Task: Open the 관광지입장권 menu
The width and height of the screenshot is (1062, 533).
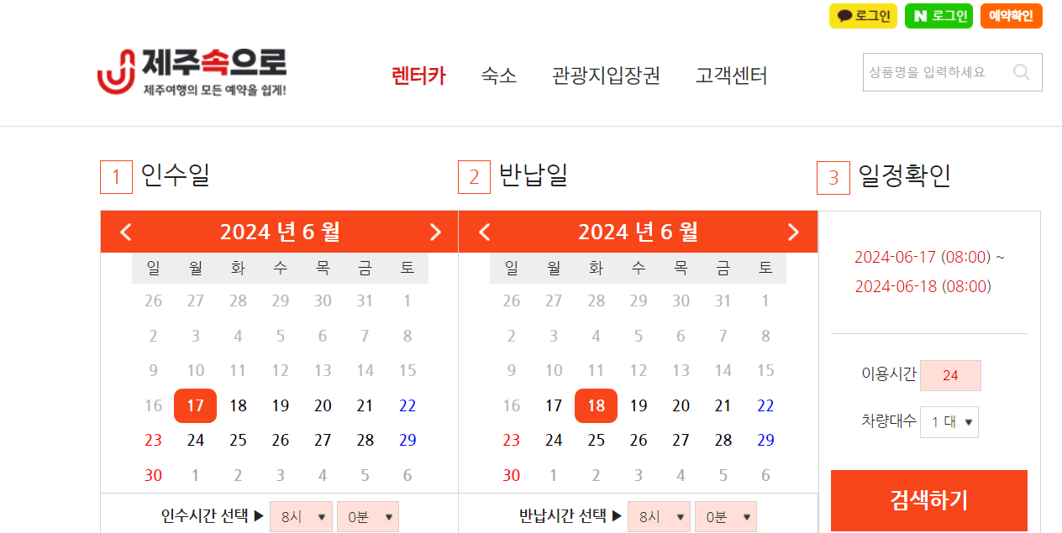Action: click(x=606, y=76)
